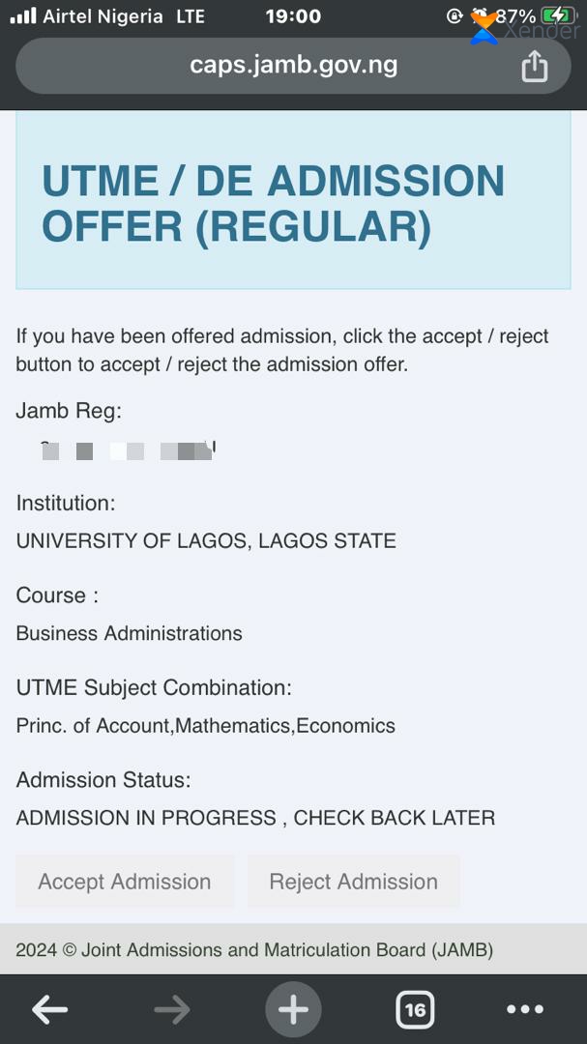Tap the share icon in address bar

tap(534, 67)
